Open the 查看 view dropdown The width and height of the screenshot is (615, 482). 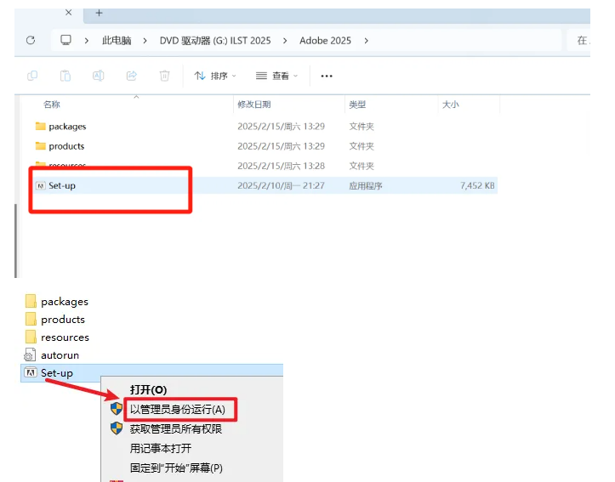pos(276,76)
